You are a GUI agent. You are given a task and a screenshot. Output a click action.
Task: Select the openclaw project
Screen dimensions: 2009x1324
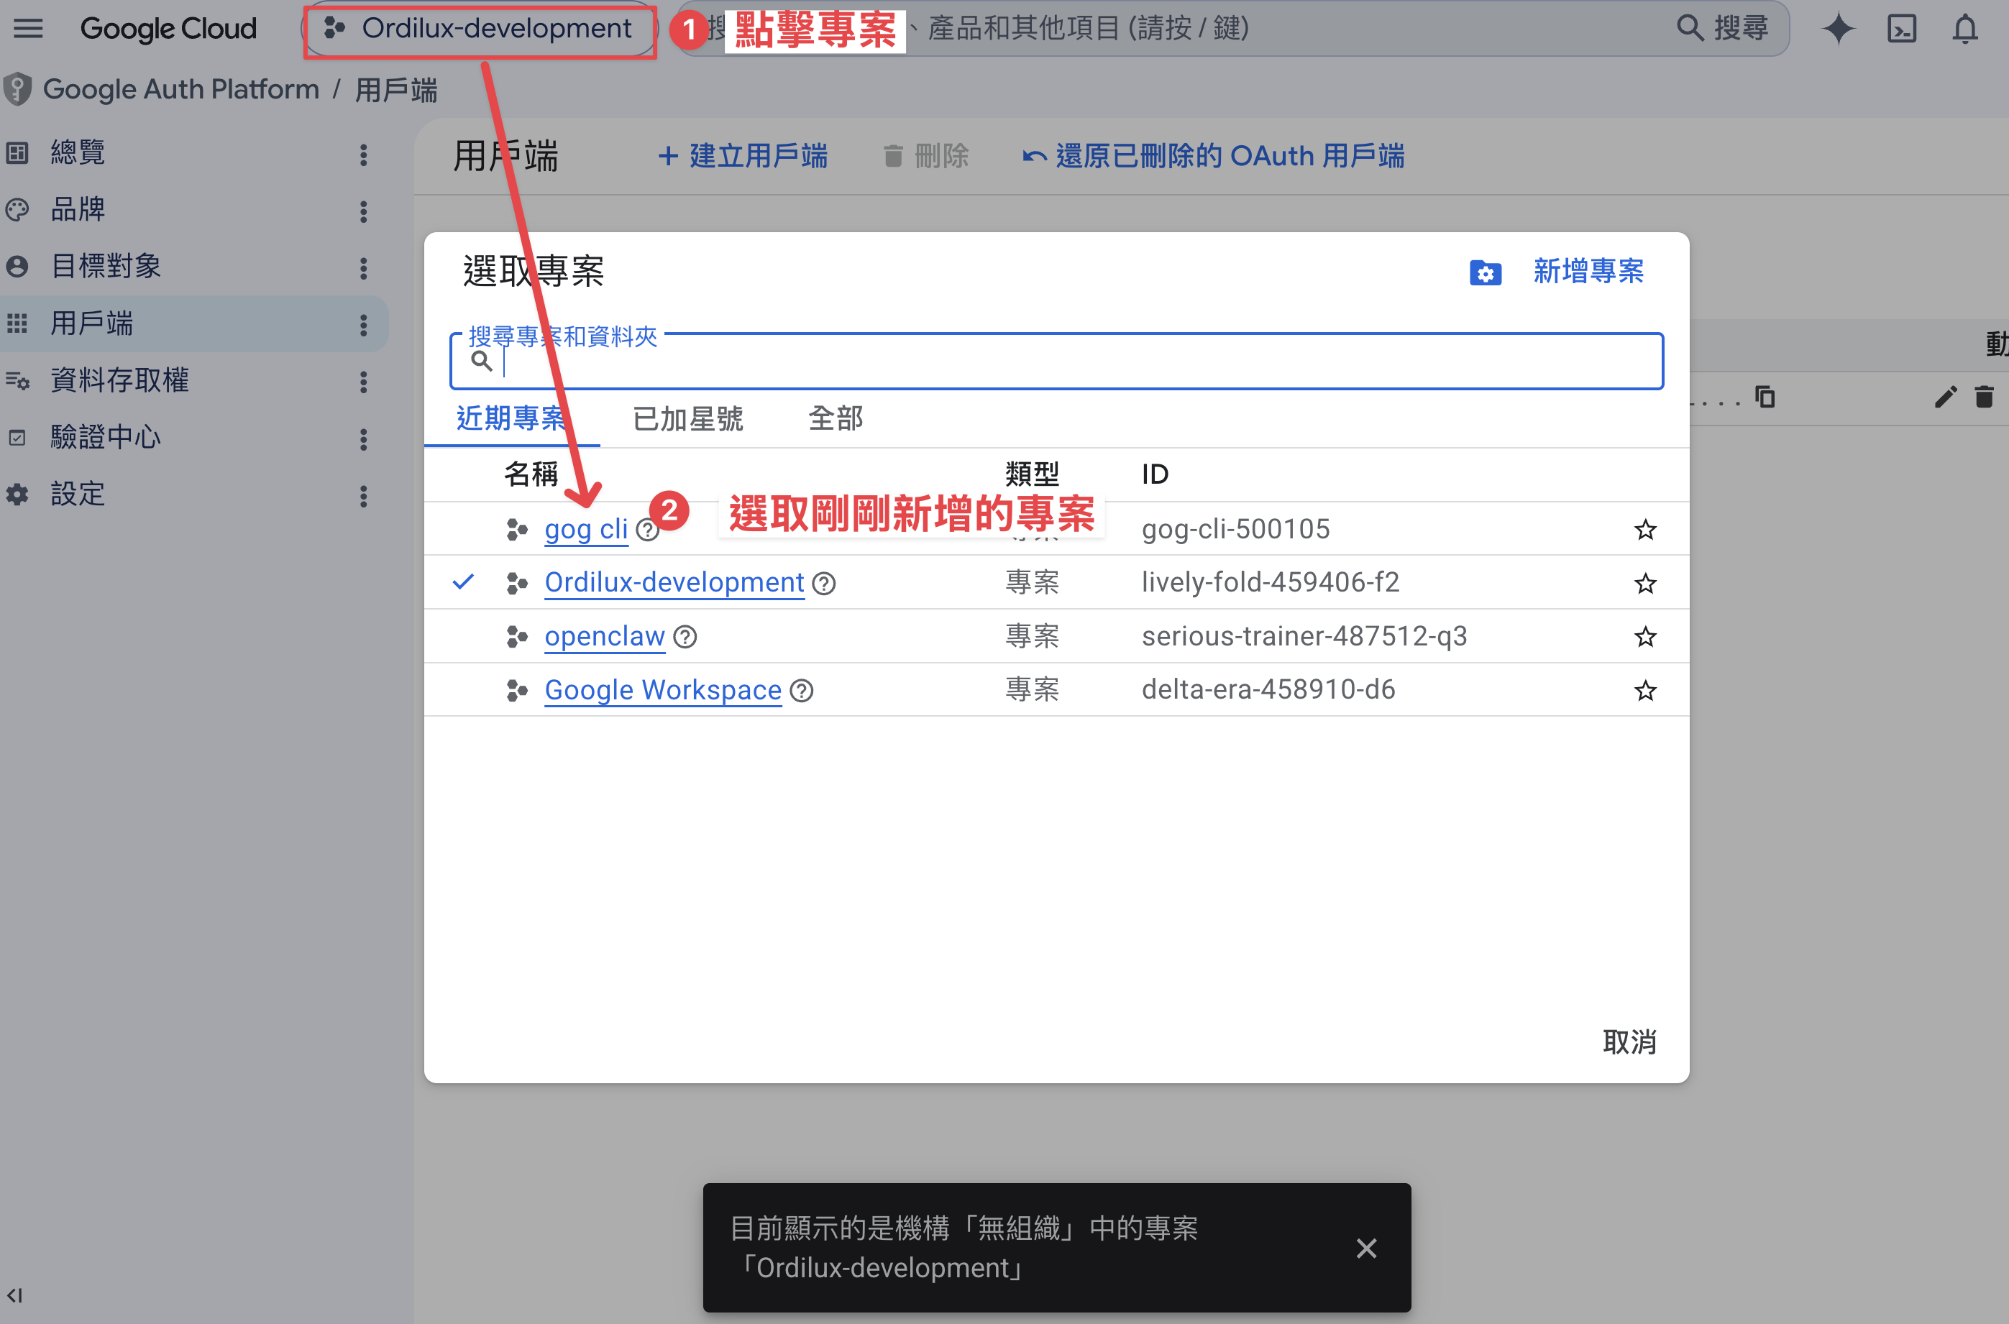pyautogui.click(x=604, y=637)
